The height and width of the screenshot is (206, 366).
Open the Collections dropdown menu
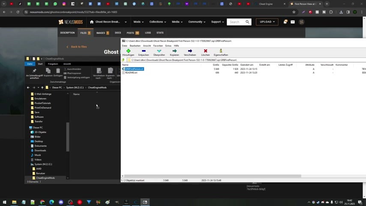pyautogui.click(x=158, y=22)
